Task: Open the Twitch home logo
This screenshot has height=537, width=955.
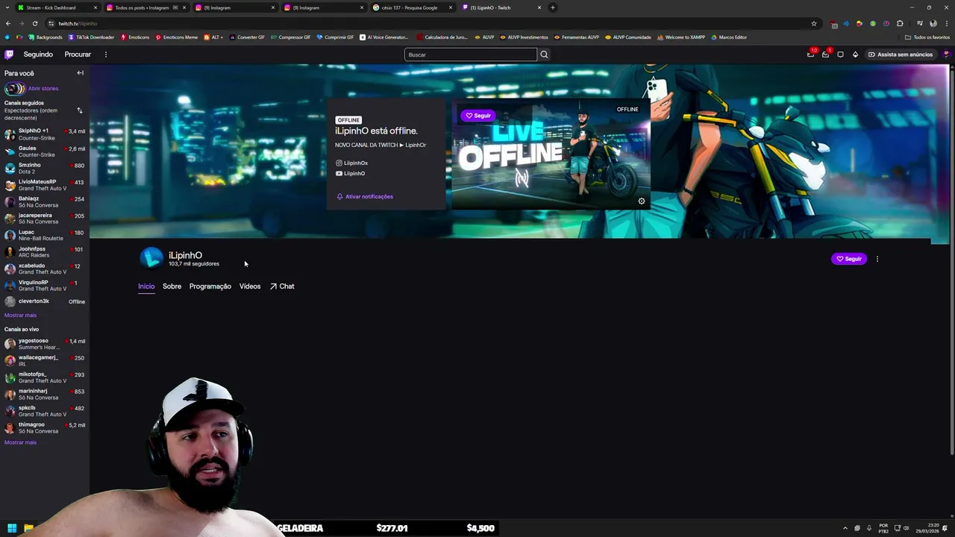Action: tap(9, 54)
